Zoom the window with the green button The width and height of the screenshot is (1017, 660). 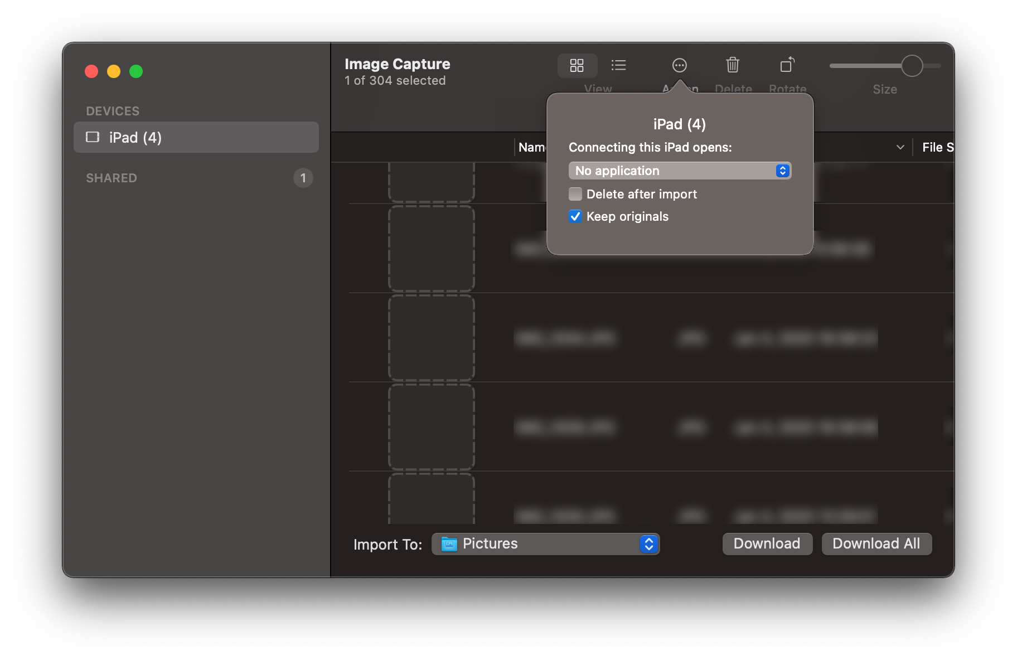coord(136,71)
